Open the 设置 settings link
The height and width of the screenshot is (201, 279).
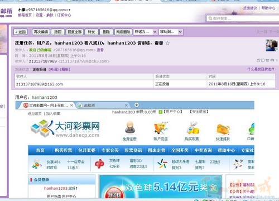tap(39, 15)
